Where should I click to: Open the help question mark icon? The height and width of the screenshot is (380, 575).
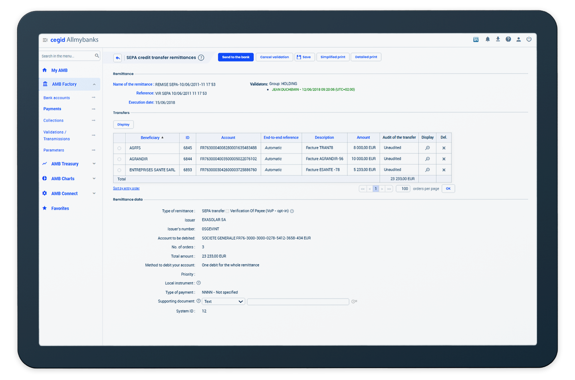click(508, 39)
